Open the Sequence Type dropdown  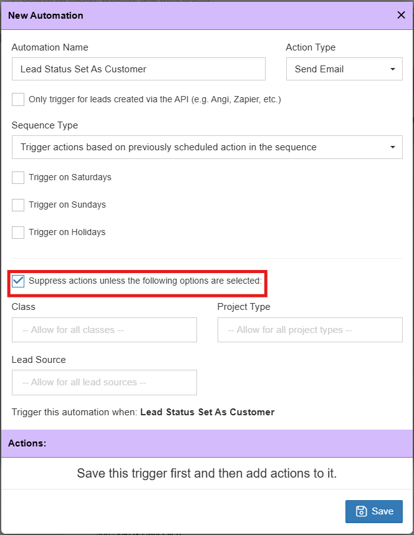(207, 147)
